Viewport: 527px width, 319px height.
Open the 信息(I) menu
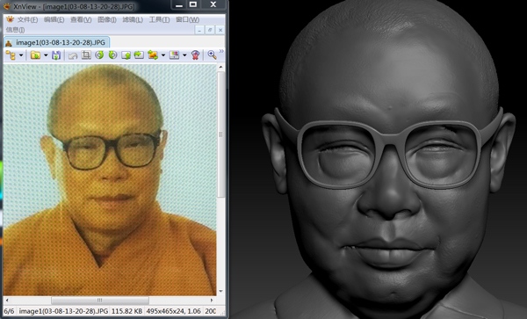pyautogui.click(x=15, y=30)
